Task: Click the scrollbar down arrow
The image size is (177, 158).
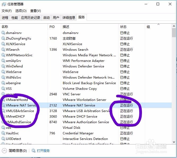Action: tap(174, 142)
